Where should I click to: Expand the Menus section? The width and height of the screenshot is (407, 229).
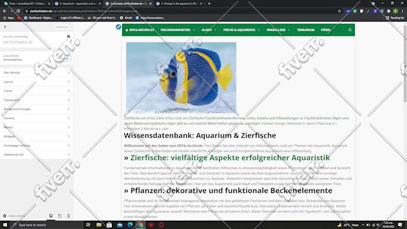click(37, 127)
